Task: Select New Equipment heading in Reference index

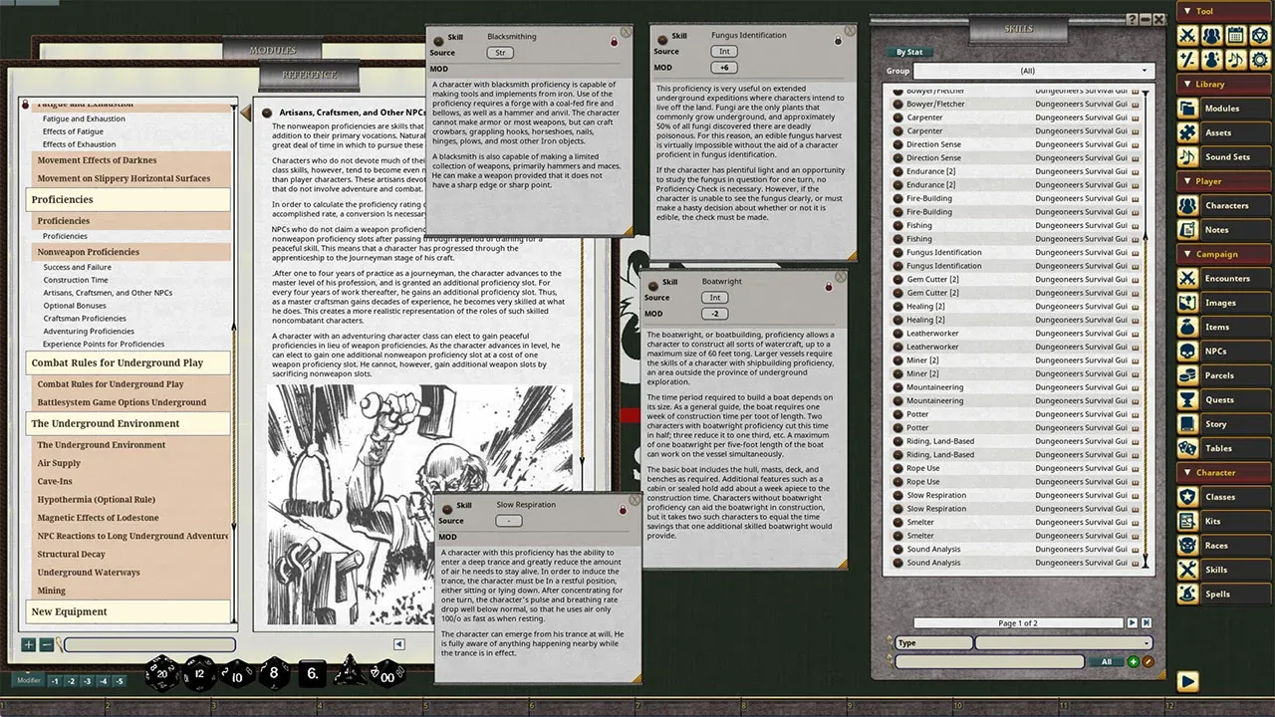Action: click(x=129, y=611)
